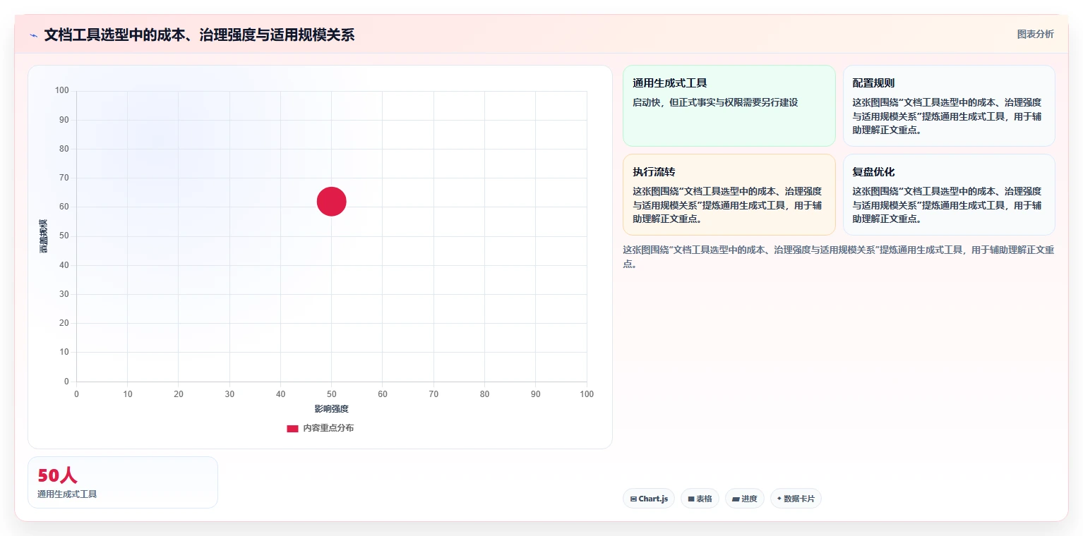
Task: Click the page title 文档工具选型中的成本
Action: click(x=199, y=35)
